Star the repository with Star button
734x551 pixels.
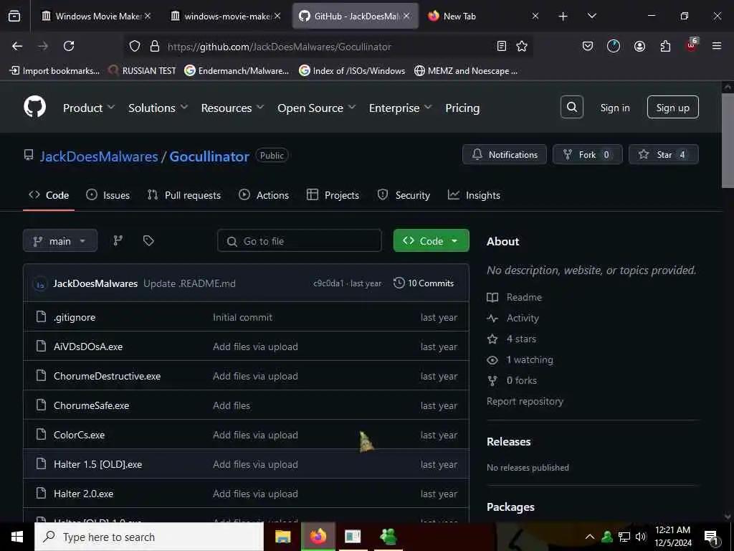tap(664, 155)
